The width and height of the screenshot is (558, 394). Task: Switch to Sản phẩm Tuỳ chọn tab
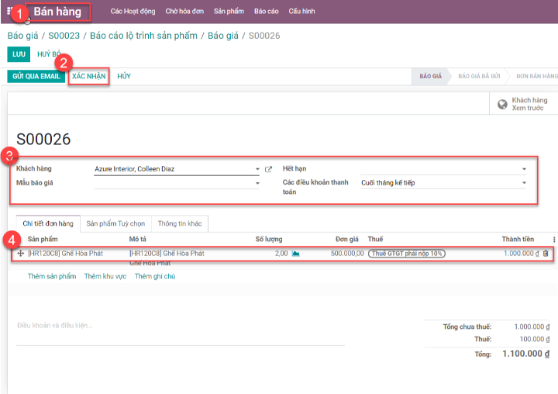tap(115, 223)
